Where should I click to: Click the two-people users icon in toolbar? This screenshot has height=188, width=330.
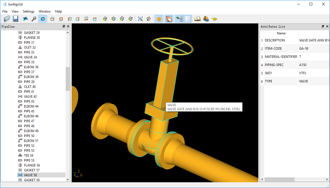(x=206, y=19)
